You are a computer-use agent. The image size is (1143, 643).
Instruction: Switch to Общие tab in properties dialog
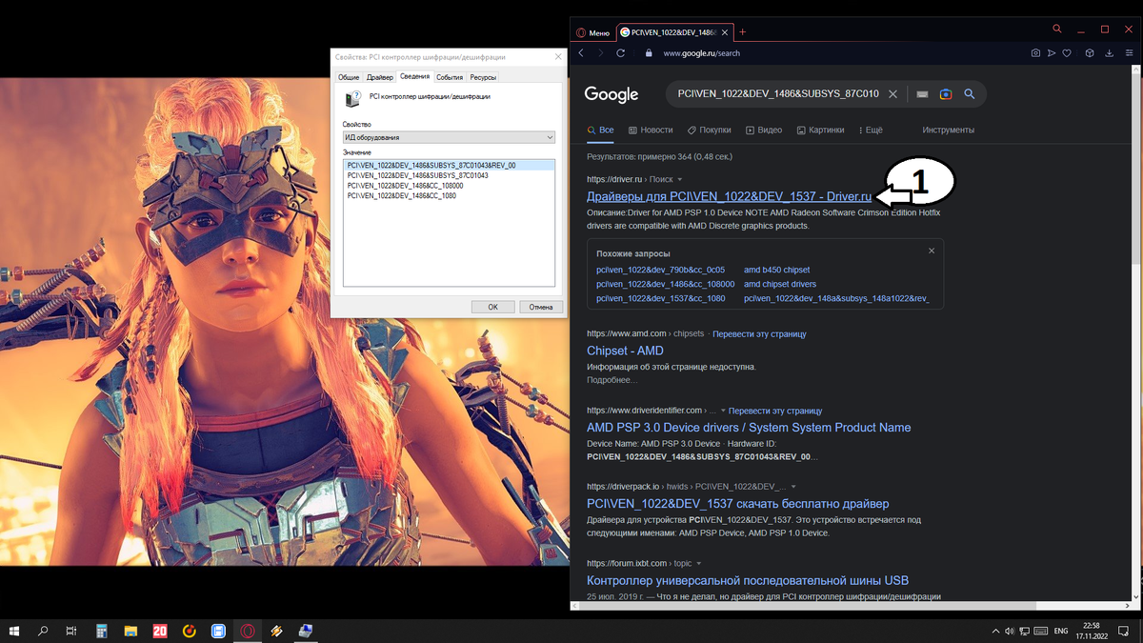click(x=349, y=77)
